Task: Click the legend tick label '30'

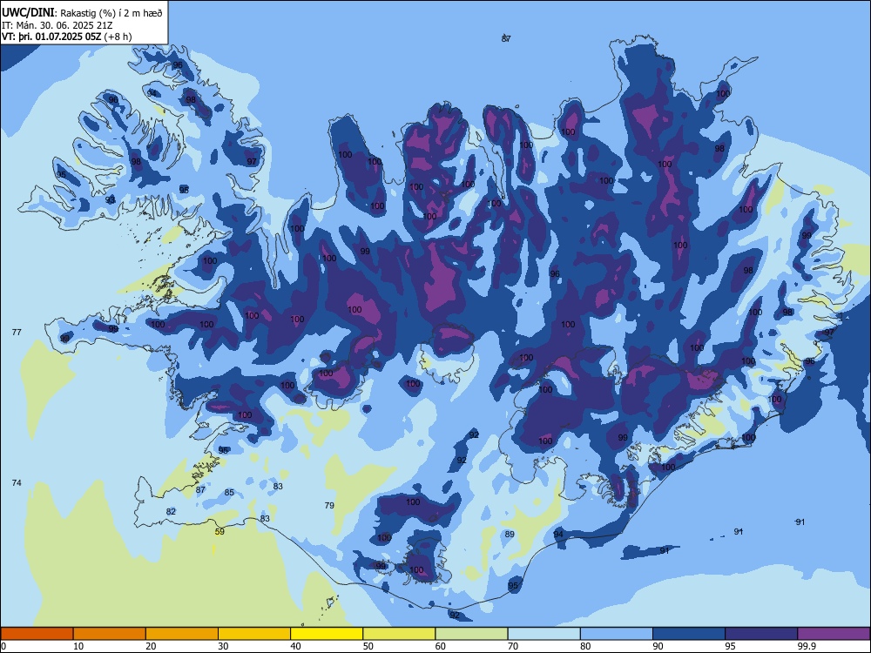Action: (223, 646)
